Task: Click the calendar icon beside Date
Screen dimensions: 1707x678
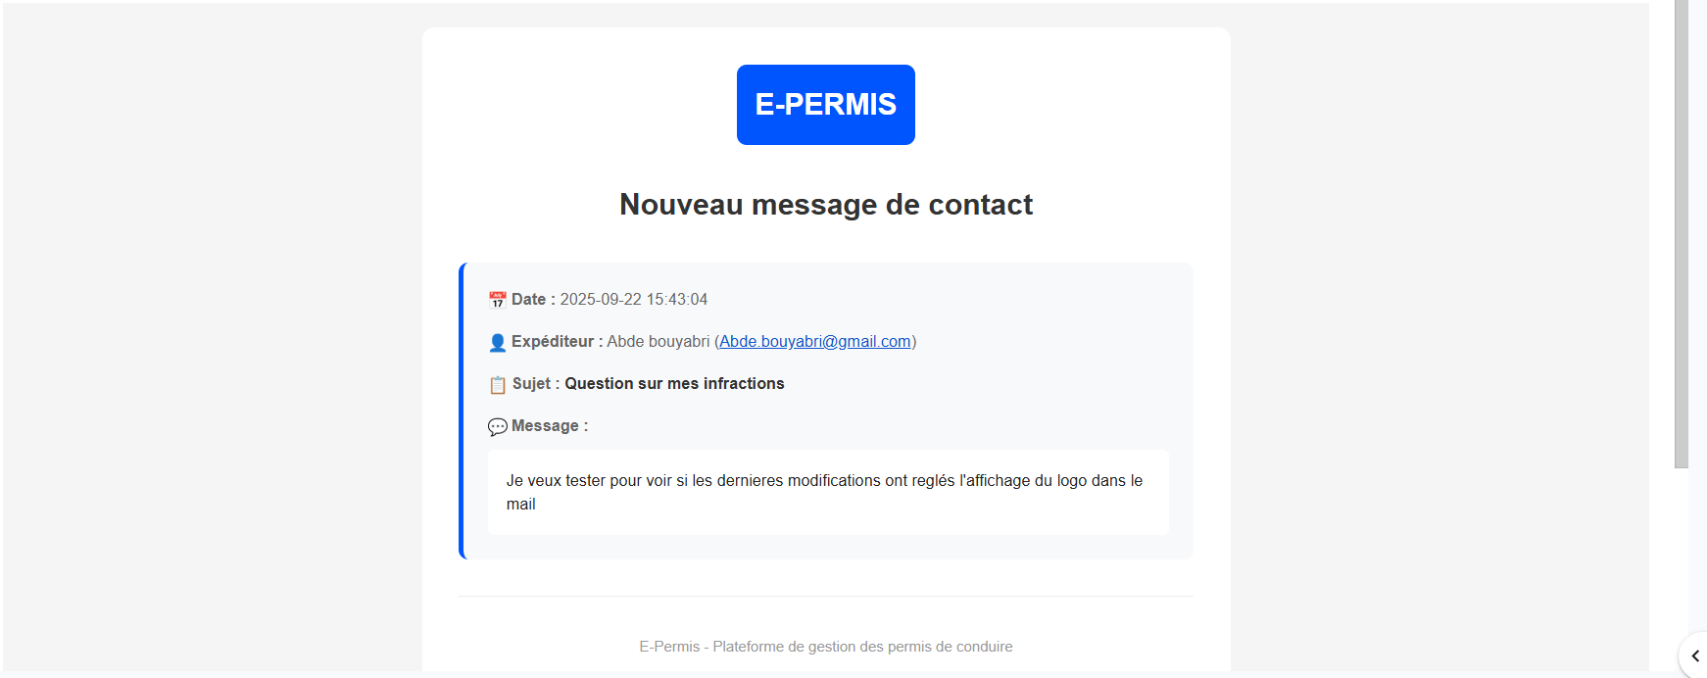Action: tap(498, 300)
